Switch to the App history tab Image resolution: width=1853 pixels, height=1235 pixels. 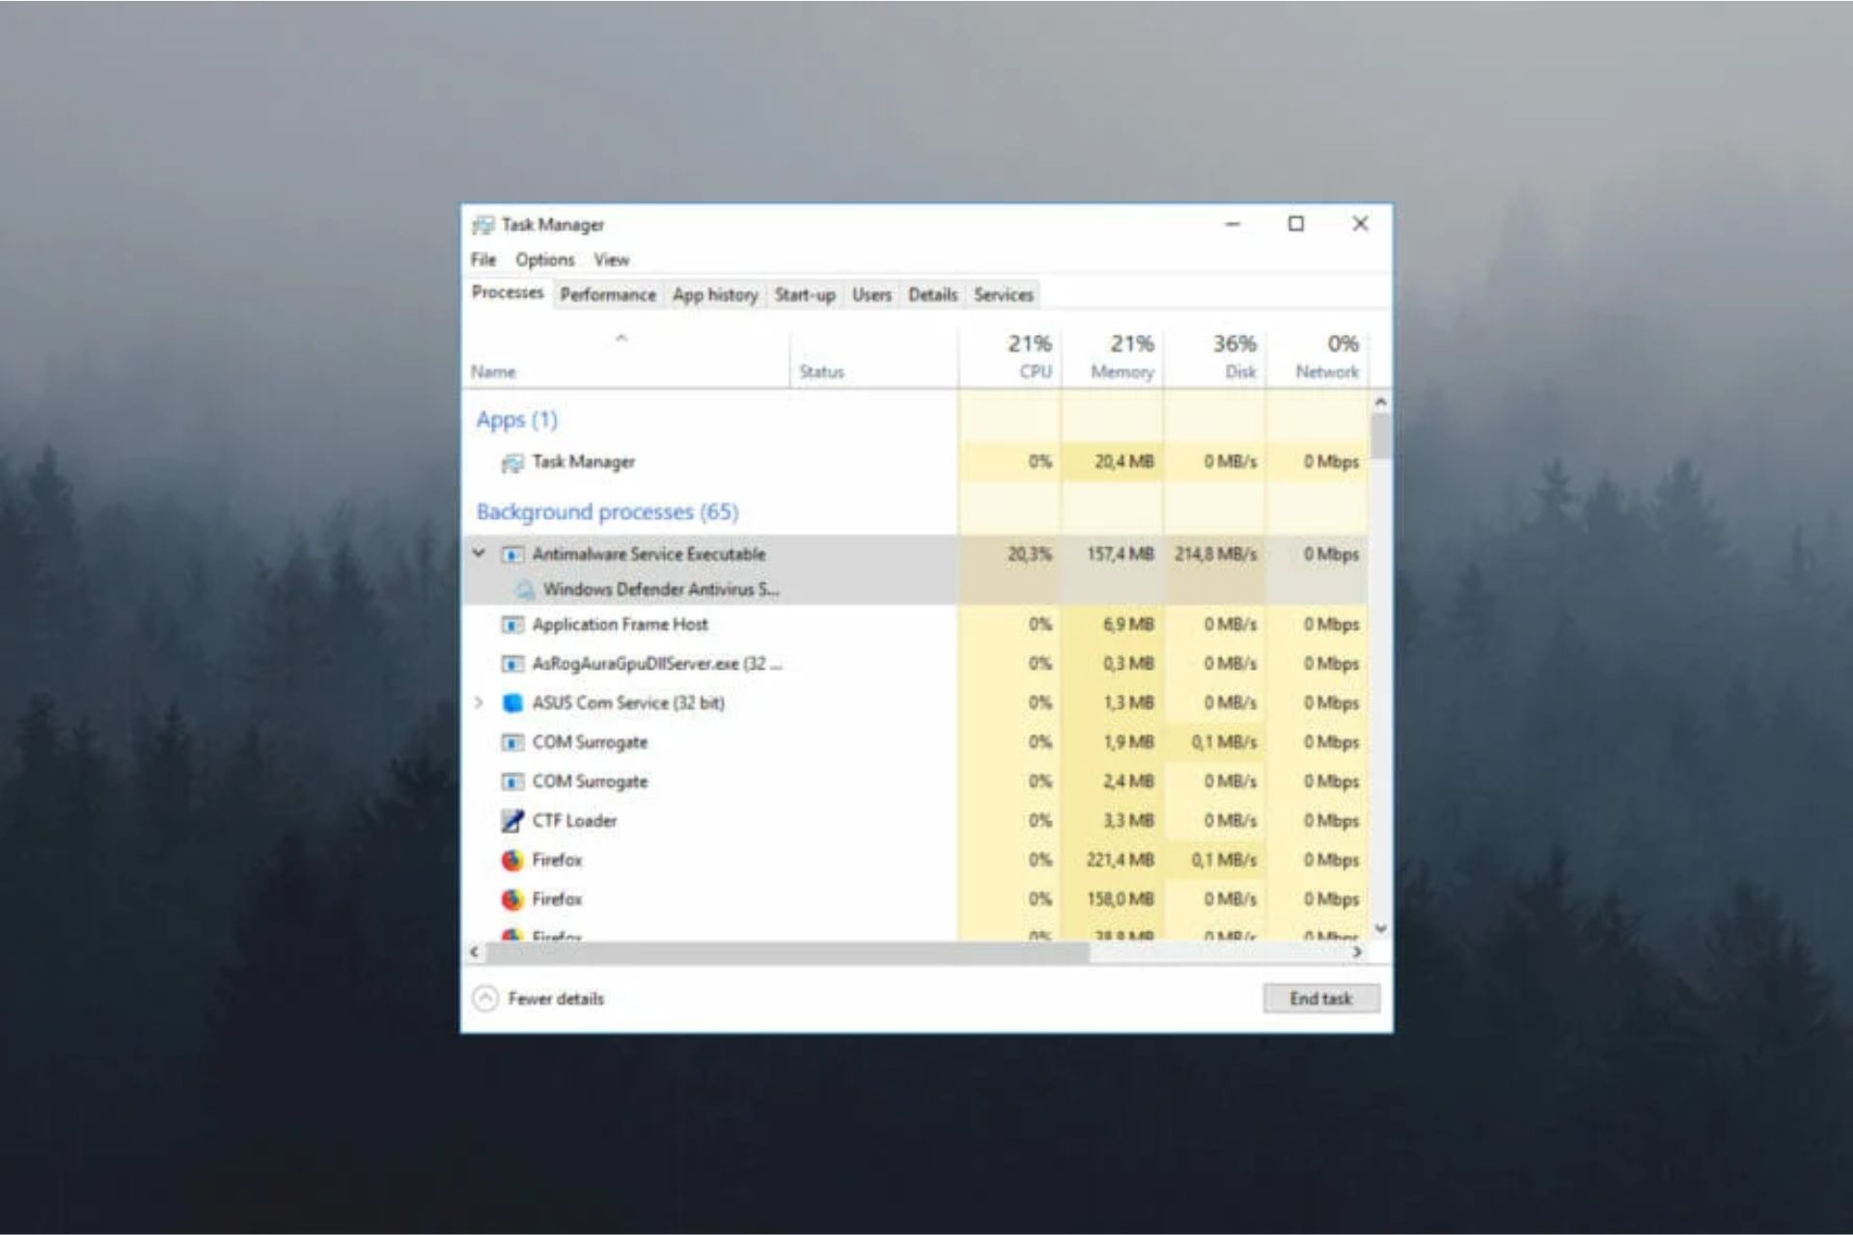[x=715, y=295]
